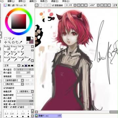The height and width of the screenshot is (118, 118).
Task: Select the zoom magnifier tool
Action: point(10,42)
